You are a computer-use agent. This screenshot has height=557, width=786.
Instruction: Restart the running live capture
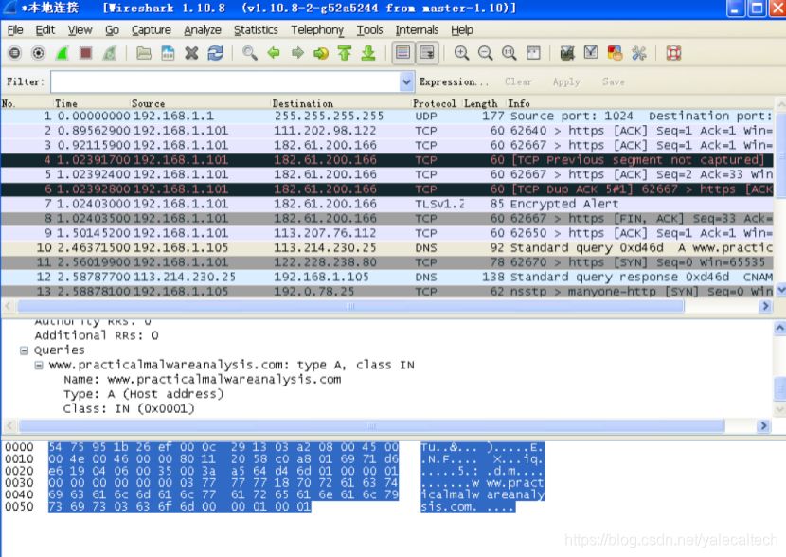[x=110, y=53]
